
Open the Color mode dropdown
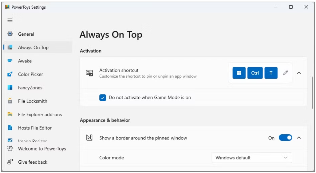coord(252,158)
